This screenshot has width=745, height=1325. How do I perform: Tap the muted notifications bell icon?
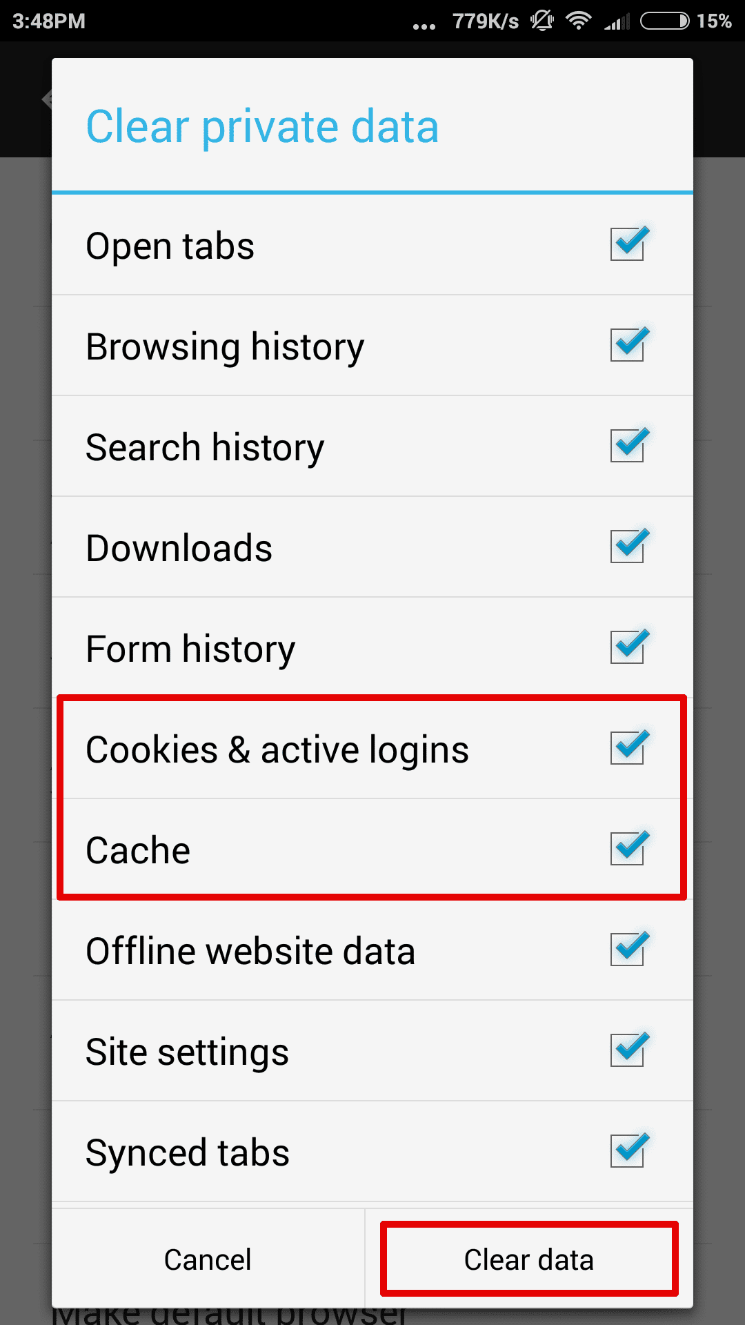coord(542,21)
